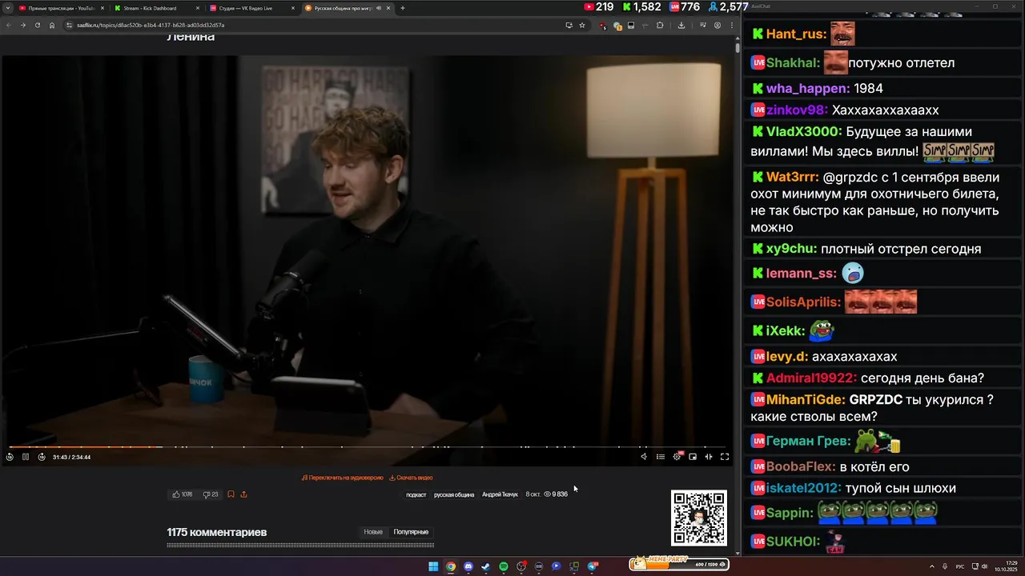Open the Андрей Ткачук tag
The width and height of the screenshot is (1025, 576).
click(500, 494)
